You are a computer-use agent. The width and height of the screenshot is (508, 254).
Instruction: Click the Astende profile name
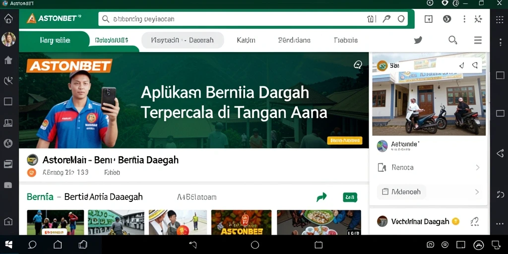405,144
